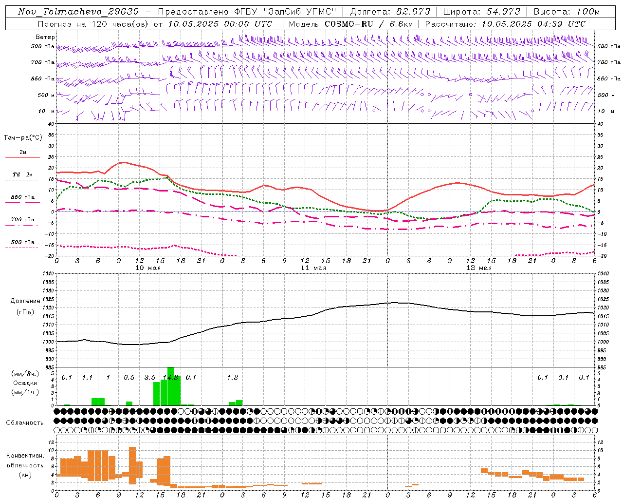Image resolution: width=623 pixels, height=499 pixels.
Task: Click the "12 мая" date label
Action: 478,268
